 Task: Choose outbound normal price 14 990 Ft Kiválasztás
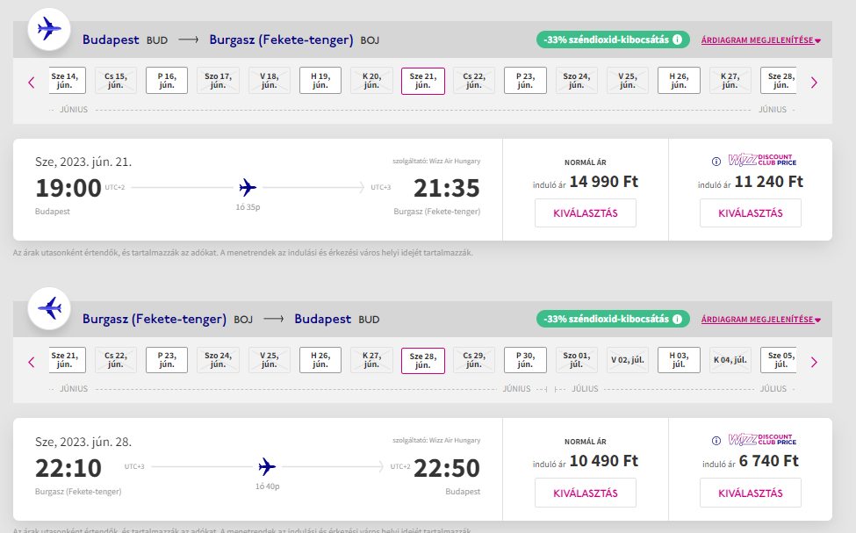point(586,213)
